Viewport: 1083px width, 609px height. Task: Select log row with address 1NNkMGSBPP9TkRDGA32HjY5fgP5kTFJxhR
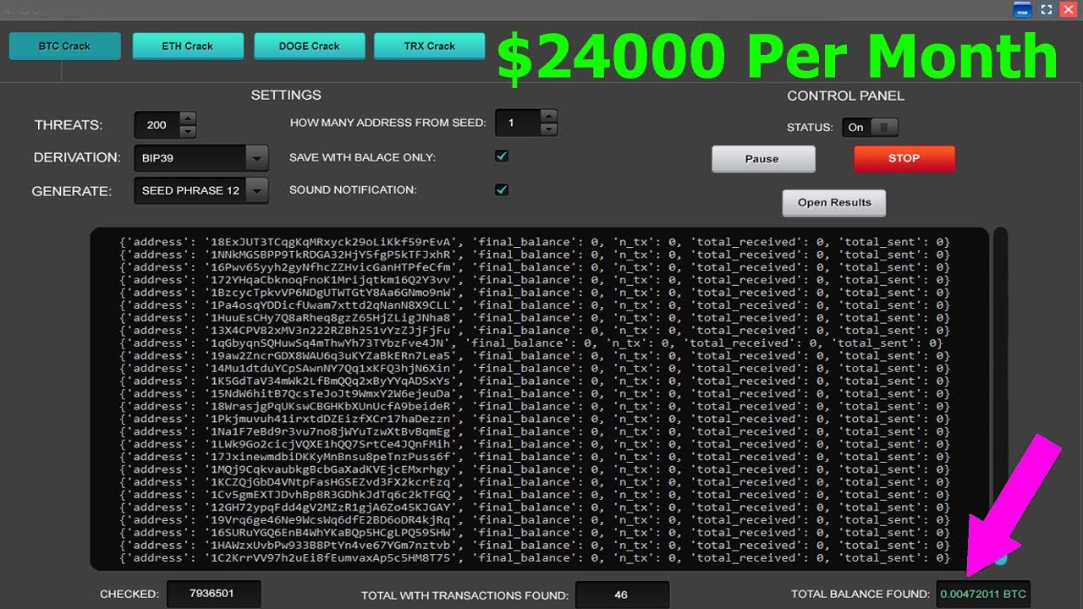(x=535, y=255)
